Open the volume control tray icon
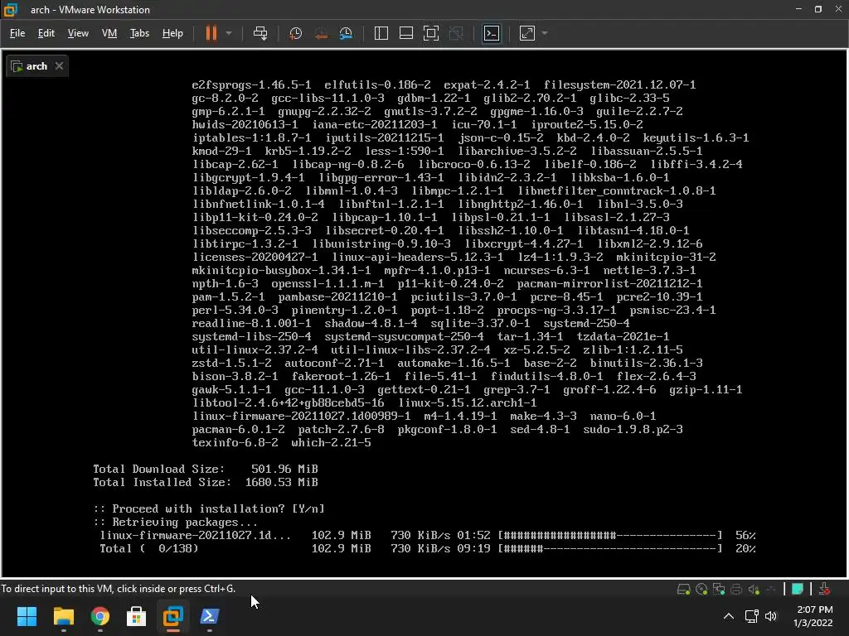The image size is (849, 636). coord(771,616)
